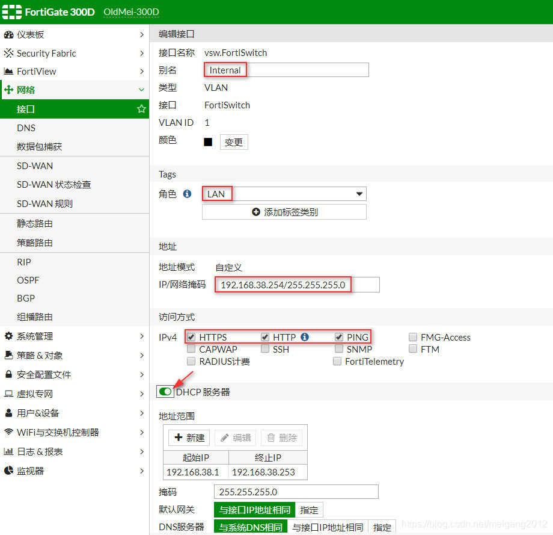Check the FortiTelemetry checkbox

pos(337,361)
